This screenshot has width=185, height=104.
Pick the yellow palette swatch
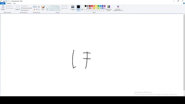(96, 6)
